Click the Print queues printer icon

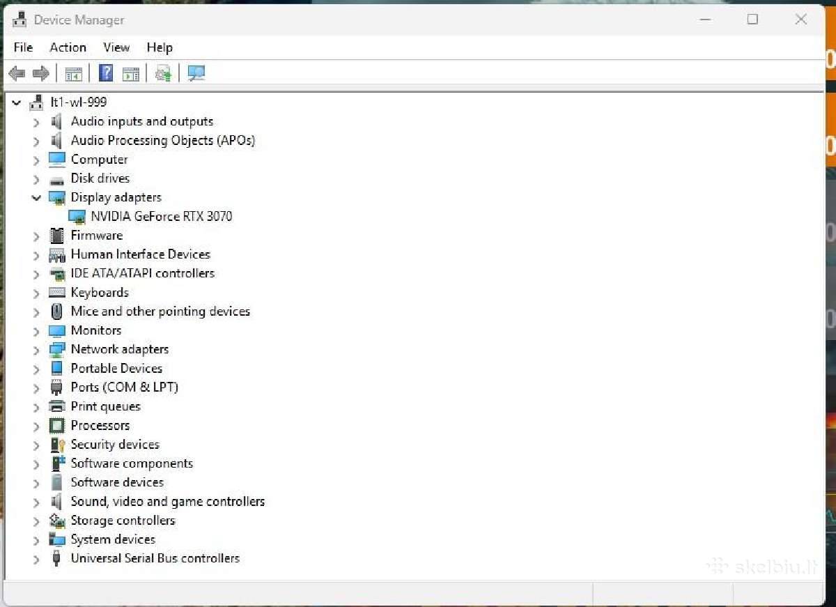[x=56, y=406]
